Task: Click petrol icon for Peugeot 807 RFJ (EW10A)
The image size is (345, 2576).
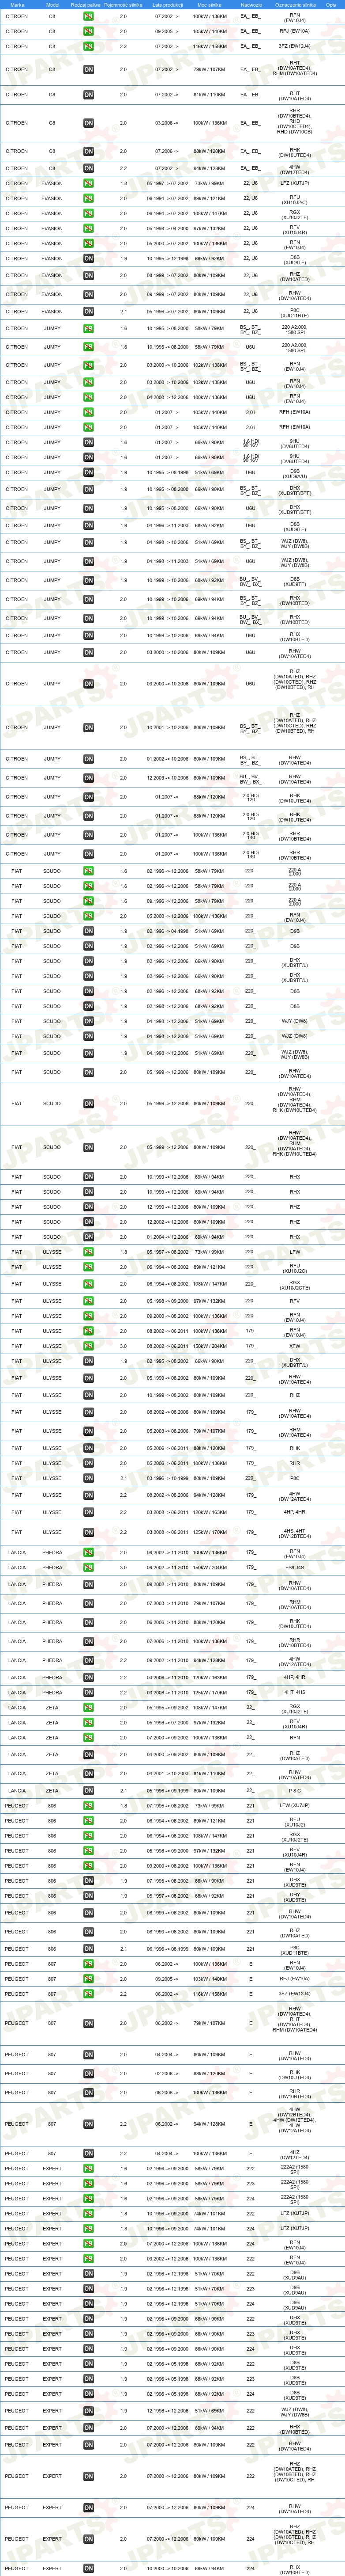Action: coord(89,1979)
